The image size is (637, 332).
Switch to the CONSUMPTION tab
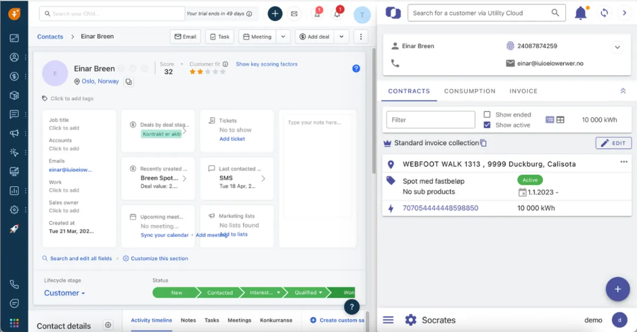[470, 91]
